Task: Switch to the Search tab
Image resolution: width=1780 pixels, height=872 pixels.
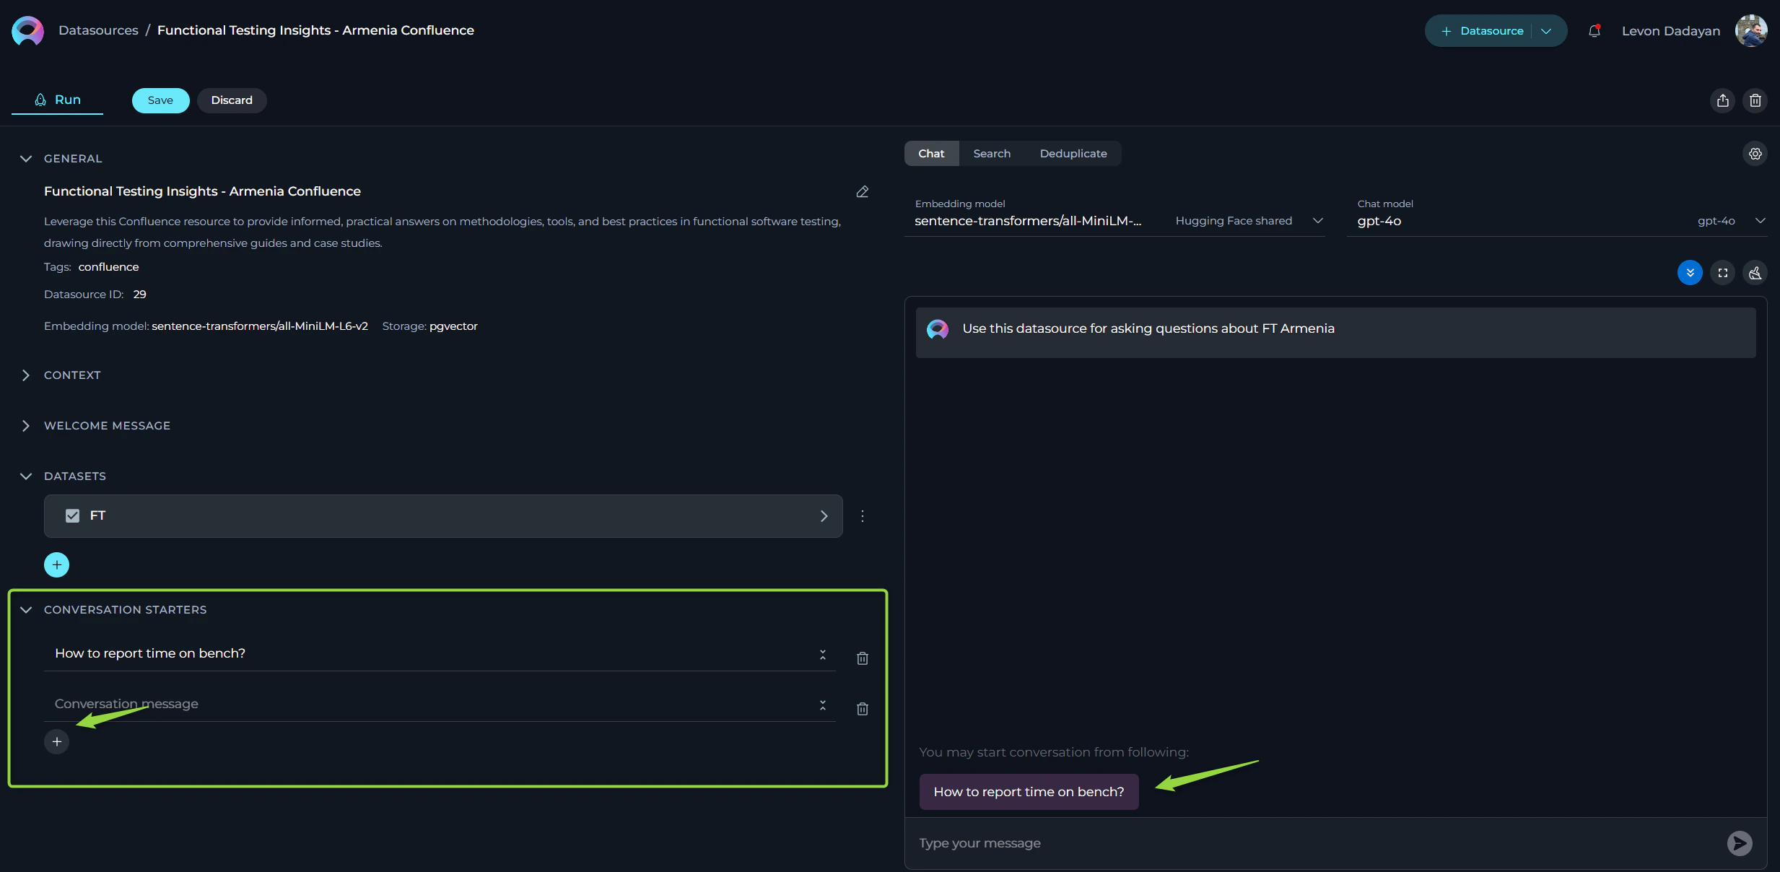Action: click(992, 154)
